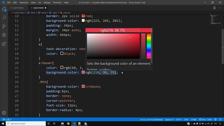Click the code minimap preview
This screenshot has width=224, height=126.
point(215,19)
